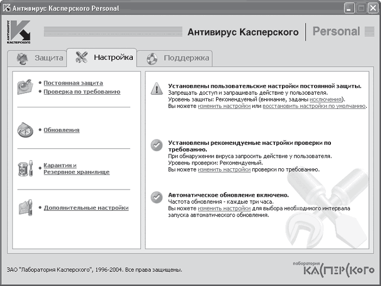Click the 'Personal' header label
This screenshot has height=286, width=381.
pyautogui.click(x=336, y=32)
